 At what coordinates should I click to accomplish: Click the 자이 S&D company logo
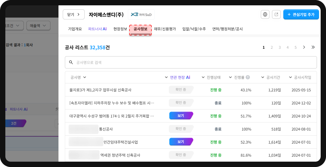coord(141,14)
